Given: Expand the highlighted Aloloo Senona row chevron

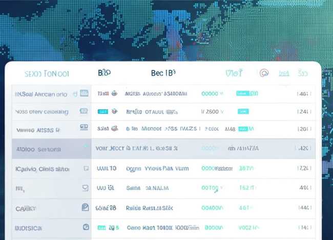Looking at the screenshot, I should 86,146.
